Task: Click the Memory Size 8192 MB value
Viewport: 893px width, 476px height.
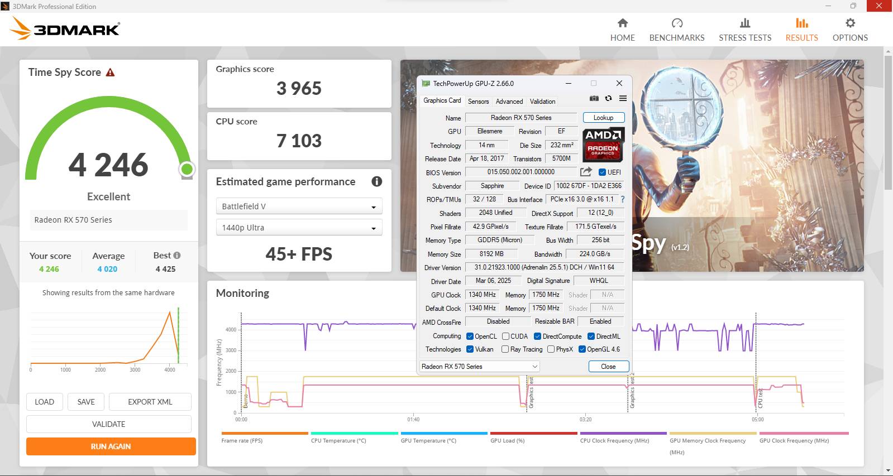Action: coord(491,254)
